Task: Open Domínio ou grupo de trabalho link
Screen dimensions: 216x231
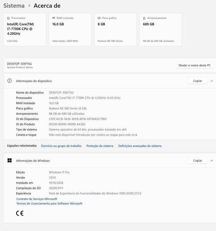Action: 61,146
